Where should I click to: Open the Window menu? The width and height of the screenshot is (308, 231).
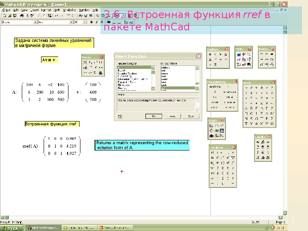click(84, 10)
